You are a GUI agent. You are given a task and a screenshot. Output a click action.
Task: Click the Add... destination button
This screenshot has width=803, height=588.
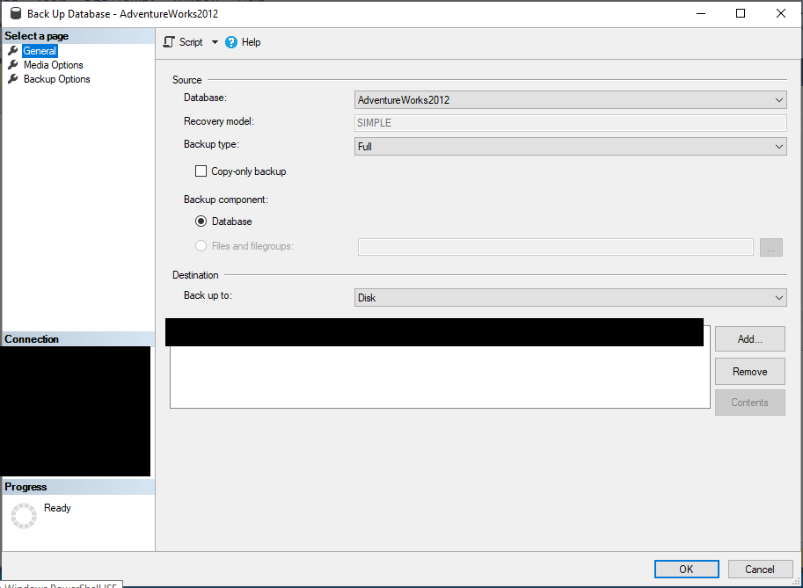click(749, 338)
